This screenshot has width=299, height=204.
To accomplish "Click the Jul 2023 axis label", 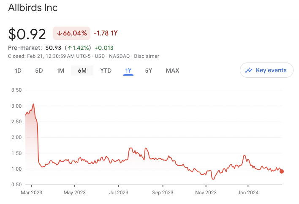I will coord(119,193).
